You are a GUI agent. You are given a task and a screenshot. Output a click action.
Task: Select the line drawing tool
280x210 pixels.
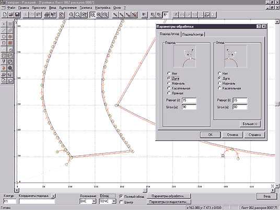click(4, 30)
